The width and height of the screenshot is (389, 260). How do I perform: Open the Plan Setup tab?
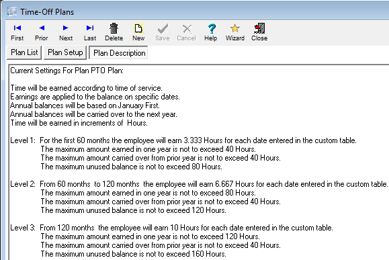point(65,52)
